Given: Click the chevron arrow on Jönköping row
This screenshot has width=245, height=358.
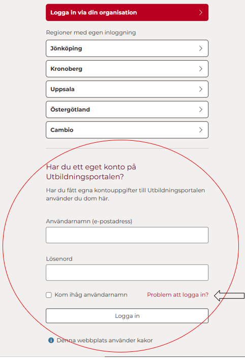Looking at the screenshot, I should [x=201, y=48].
